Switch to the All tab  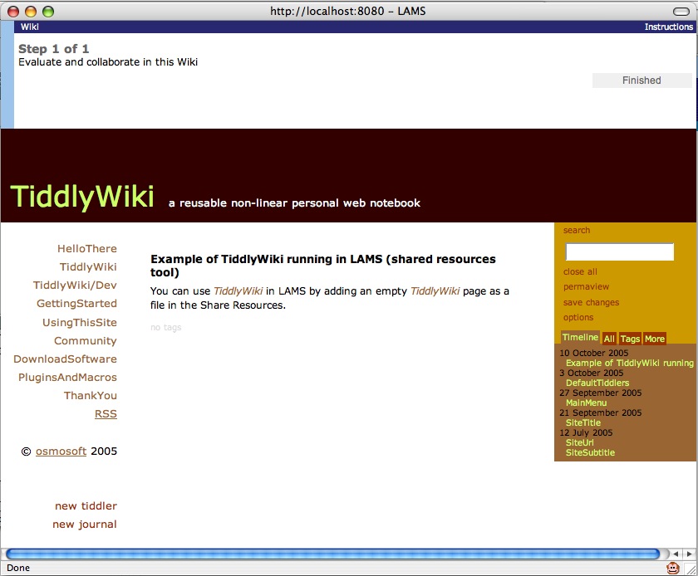tap(609, 339)
